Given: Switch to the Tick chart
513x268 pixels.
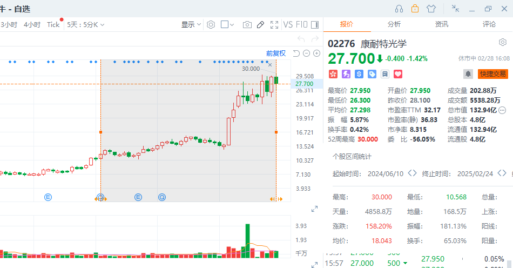Looking at the screenshot, I should pos(53,24).
